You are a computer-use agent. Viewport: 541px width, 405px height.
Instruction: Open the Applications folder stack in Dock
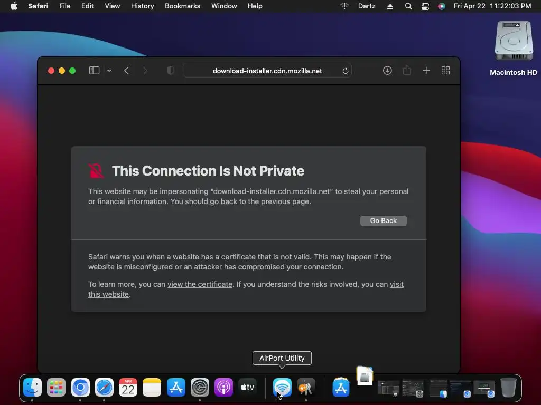[x=341, y=388]
